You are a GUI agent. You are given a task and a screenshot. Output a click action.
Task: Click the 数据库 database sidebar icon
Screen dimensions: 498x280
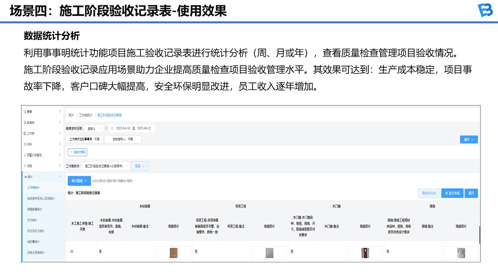coord(25,122)
